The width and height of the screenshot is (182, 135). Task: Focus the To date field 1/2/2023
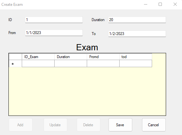click(137, 34)
